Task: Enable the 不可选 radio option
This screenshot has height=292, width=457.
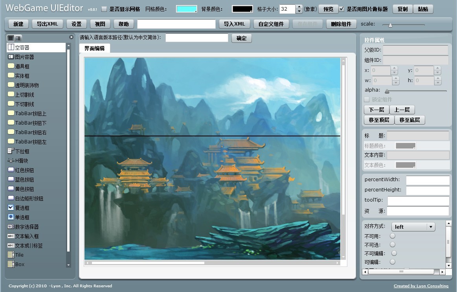Action: point(393,244)
